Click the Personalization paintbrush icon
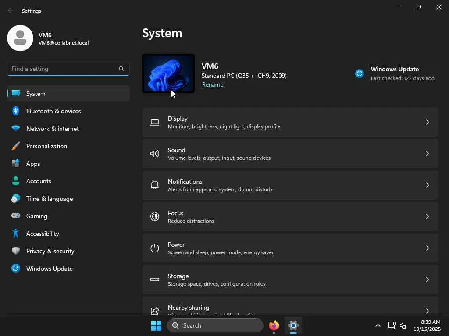This screenshot has height=336, width=449. pyautogui.click(x=16, y=146)
